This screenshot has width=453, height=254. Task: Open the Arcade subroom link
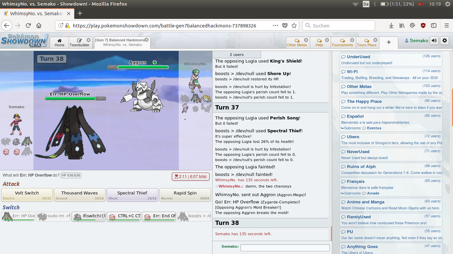tap(371, 193)
